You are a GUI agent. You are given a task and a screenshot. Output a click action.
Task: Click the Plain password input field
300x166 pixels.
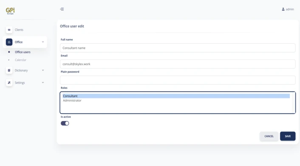(x=178, y=80)
